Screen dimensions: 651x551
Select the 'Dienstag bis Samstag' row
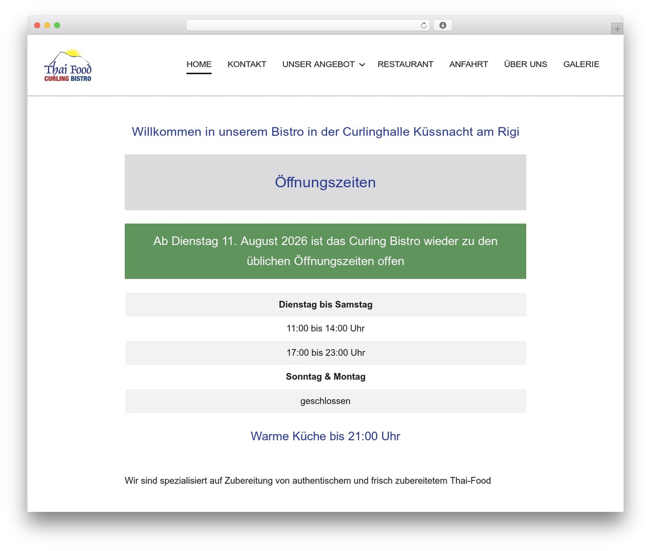(x=325, y=304)
